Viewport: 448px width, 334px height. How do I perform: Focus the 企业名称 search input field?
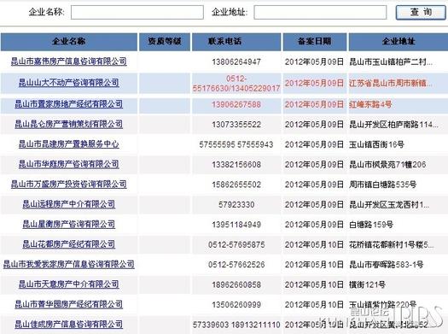[x=137, y=12]
